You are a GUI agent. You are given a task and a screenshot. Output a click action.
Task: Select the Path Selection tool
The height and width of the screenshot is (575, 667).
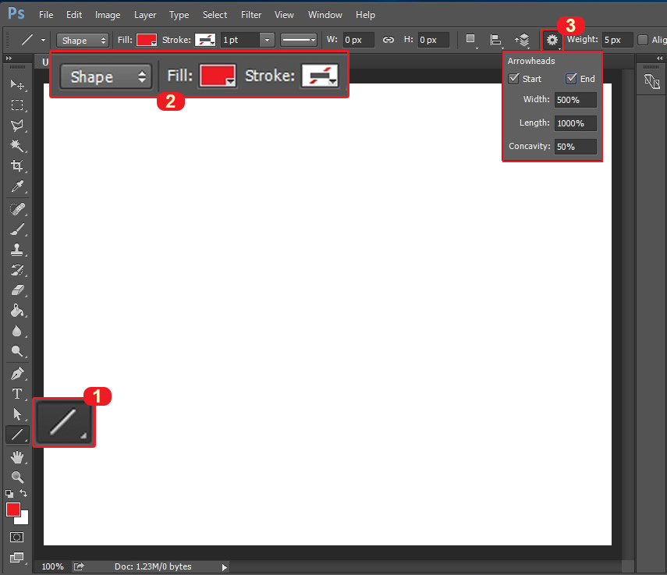pyautogui.click(x=17, y=414)
